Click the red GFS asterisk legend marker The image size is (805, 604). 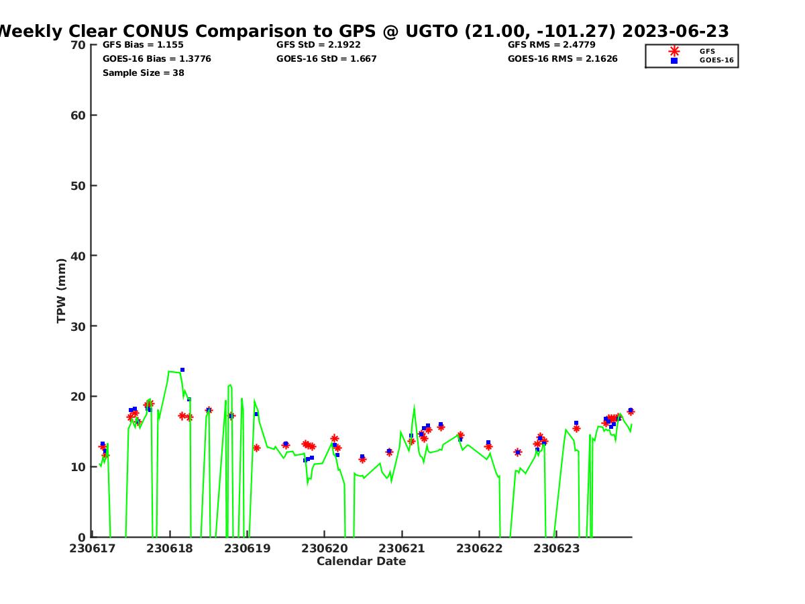674,51
